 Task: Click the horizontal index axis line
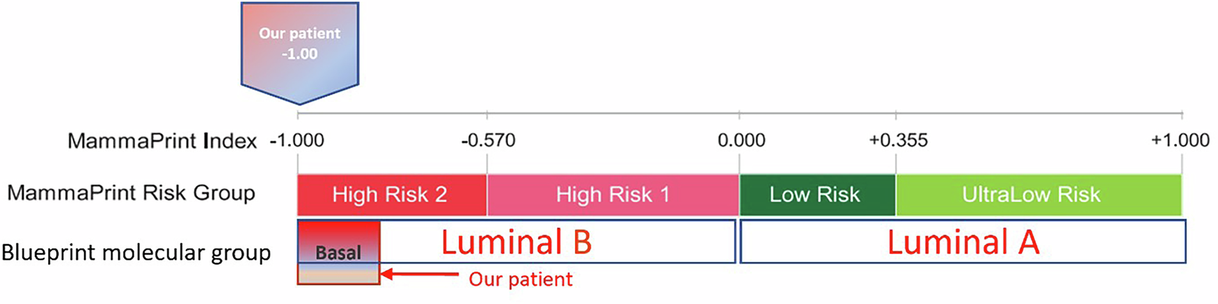(612, 113)
